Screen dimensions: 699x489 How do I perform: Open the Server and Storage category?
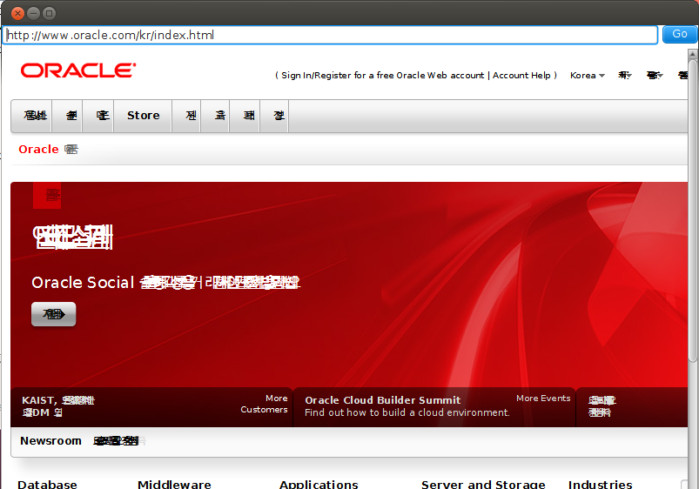point(483,484)
